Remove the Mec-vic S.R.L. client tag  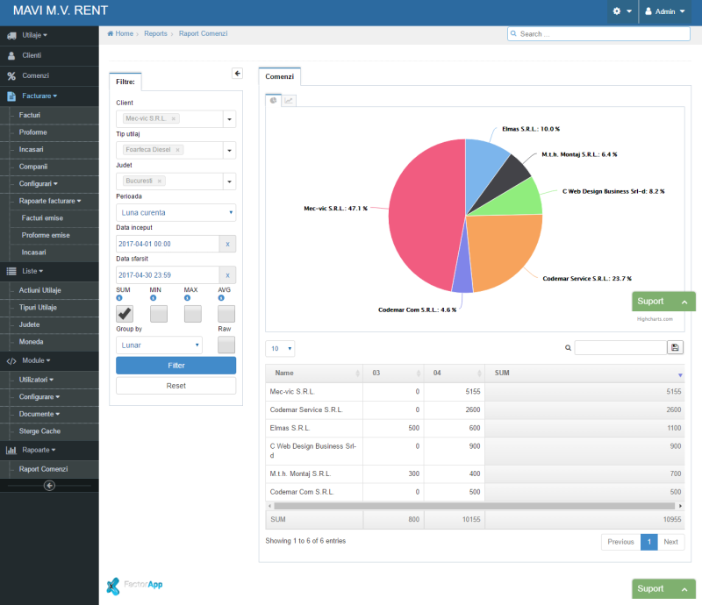click(174, 118)
